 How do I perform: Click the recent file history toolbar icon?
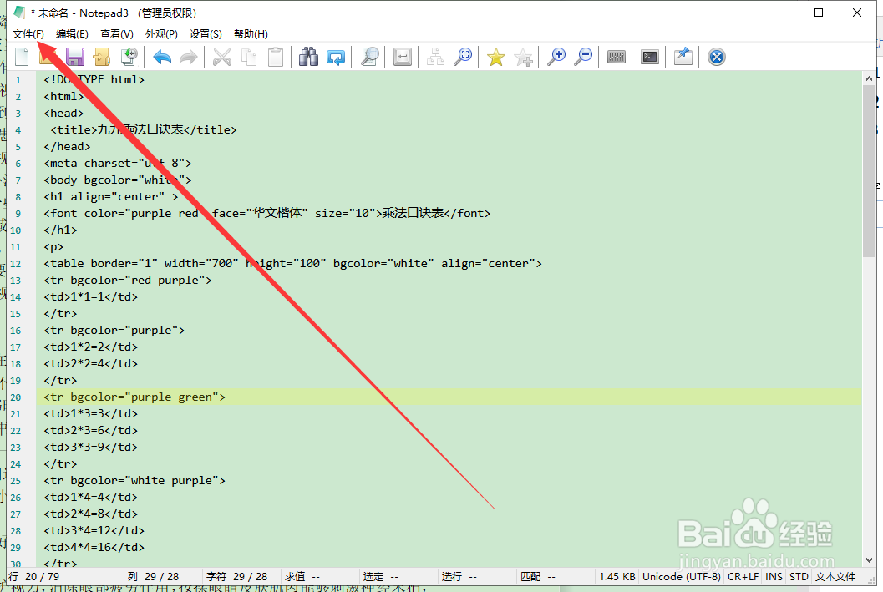coord(129,57)
